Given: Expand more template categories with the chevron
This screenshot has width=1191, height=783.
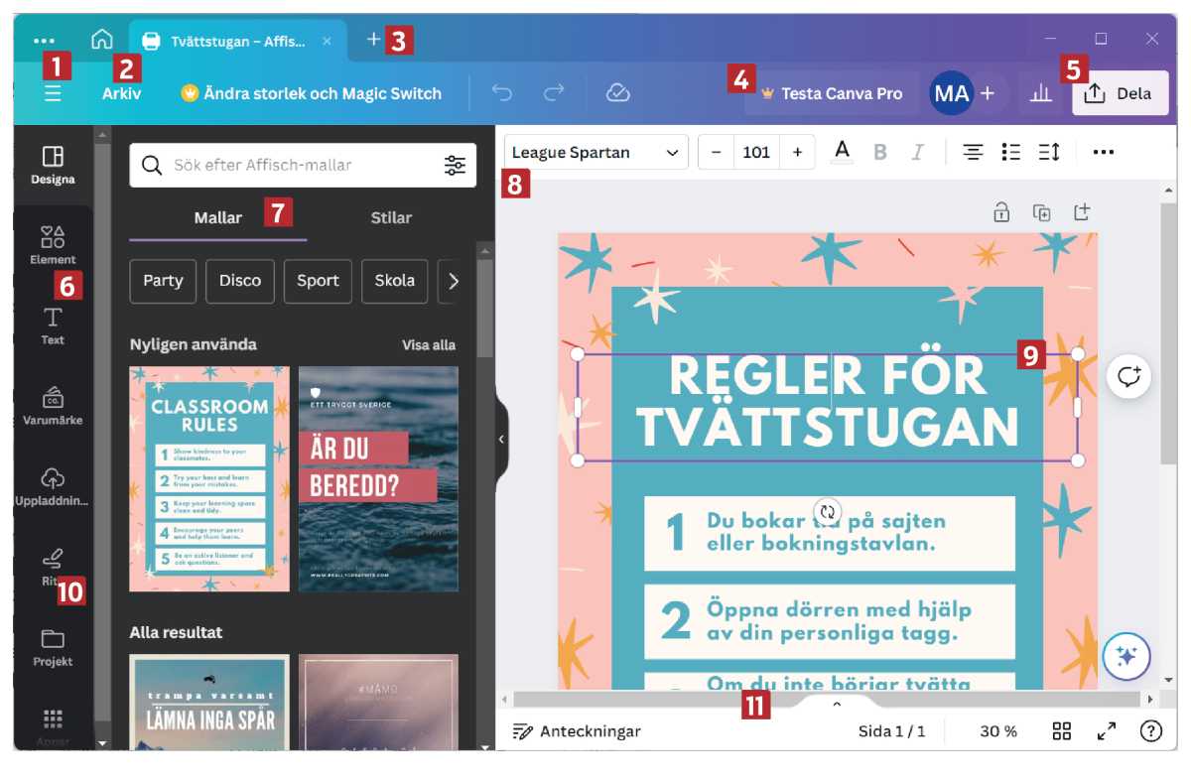Looking at the screenshot, I should (452, 281).
